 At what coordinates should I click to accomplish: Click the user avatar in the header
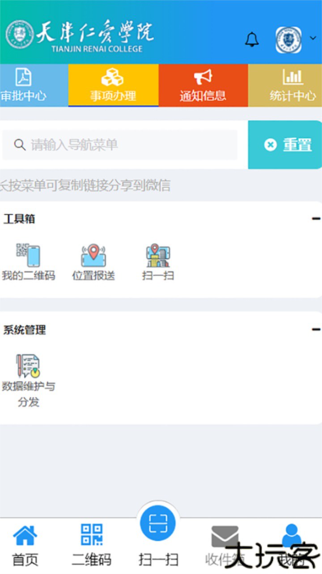[288, 39]
